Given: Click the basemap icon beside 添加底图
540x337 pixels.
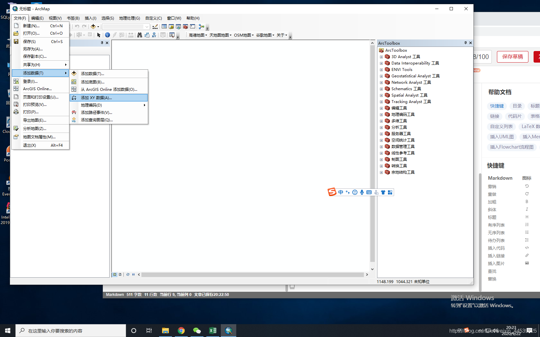Looking at the screenshot, I should pyautogui.click(x=74, y=82).
